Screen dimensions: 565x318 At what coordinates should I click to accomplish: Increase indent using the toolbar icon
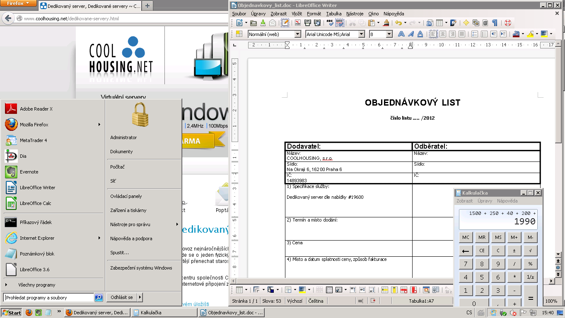tap(503, 34)
